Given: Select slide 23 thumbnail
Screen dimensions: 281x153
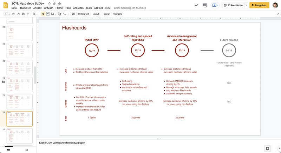Looking at the screenshot, I should pyautogui.click(x=20, y=67).
